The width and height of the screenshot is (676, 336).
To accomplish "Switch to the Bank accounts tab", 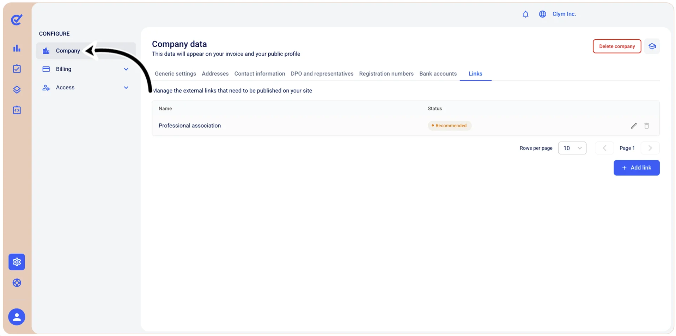I will pyautogui.click(x=438, y=74).
